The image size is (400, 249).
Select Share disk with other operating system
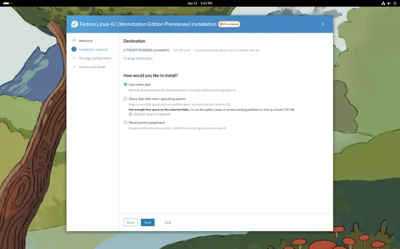126,99
